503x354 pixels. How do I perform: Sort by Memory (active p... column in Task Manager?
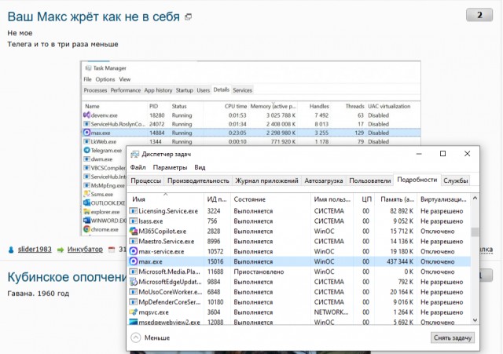click(x=274, y=106)
